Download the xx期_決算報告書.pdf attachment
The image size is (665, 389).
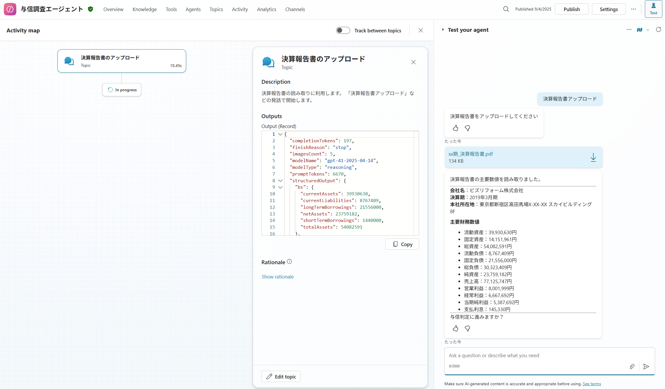[593, 157]
